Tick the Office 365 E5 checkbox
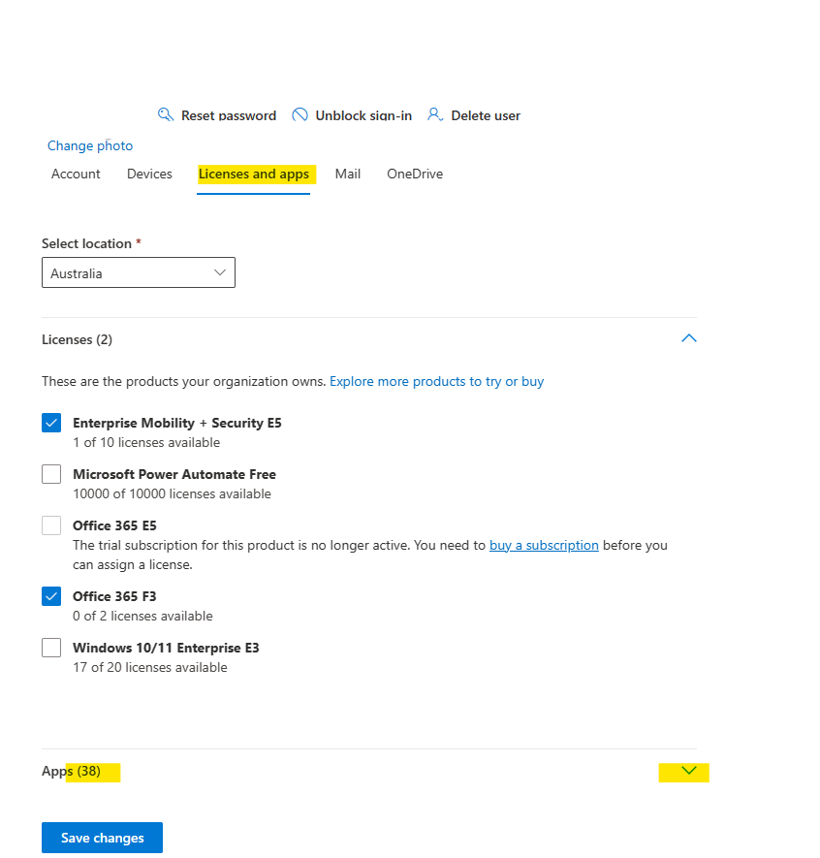This screenshot has height=858, width=820. click(x=51, y=525)
